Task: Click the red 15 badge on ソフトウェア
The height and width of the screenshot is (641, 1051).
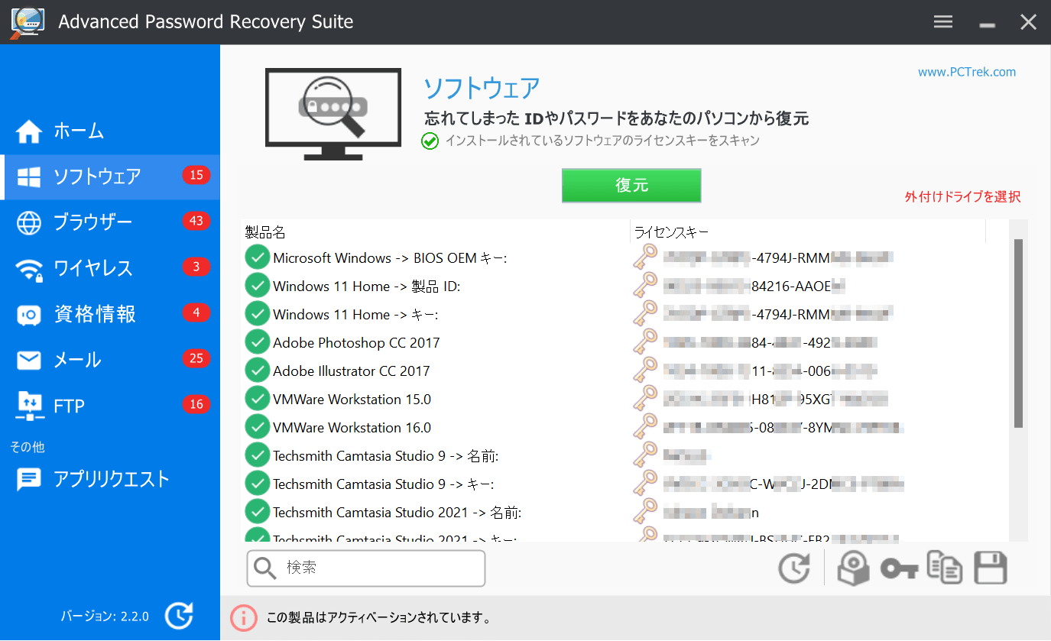Action: 196,175
